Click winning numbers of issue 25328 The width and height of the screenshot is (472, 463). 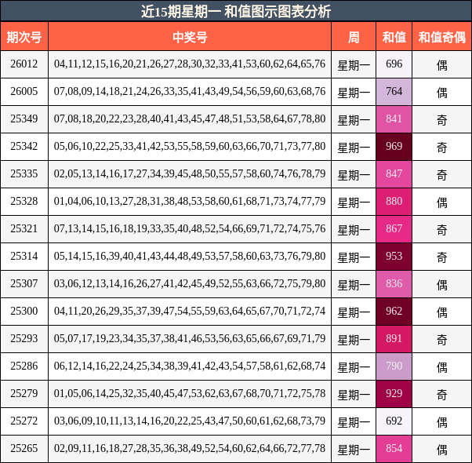point(190,201)
